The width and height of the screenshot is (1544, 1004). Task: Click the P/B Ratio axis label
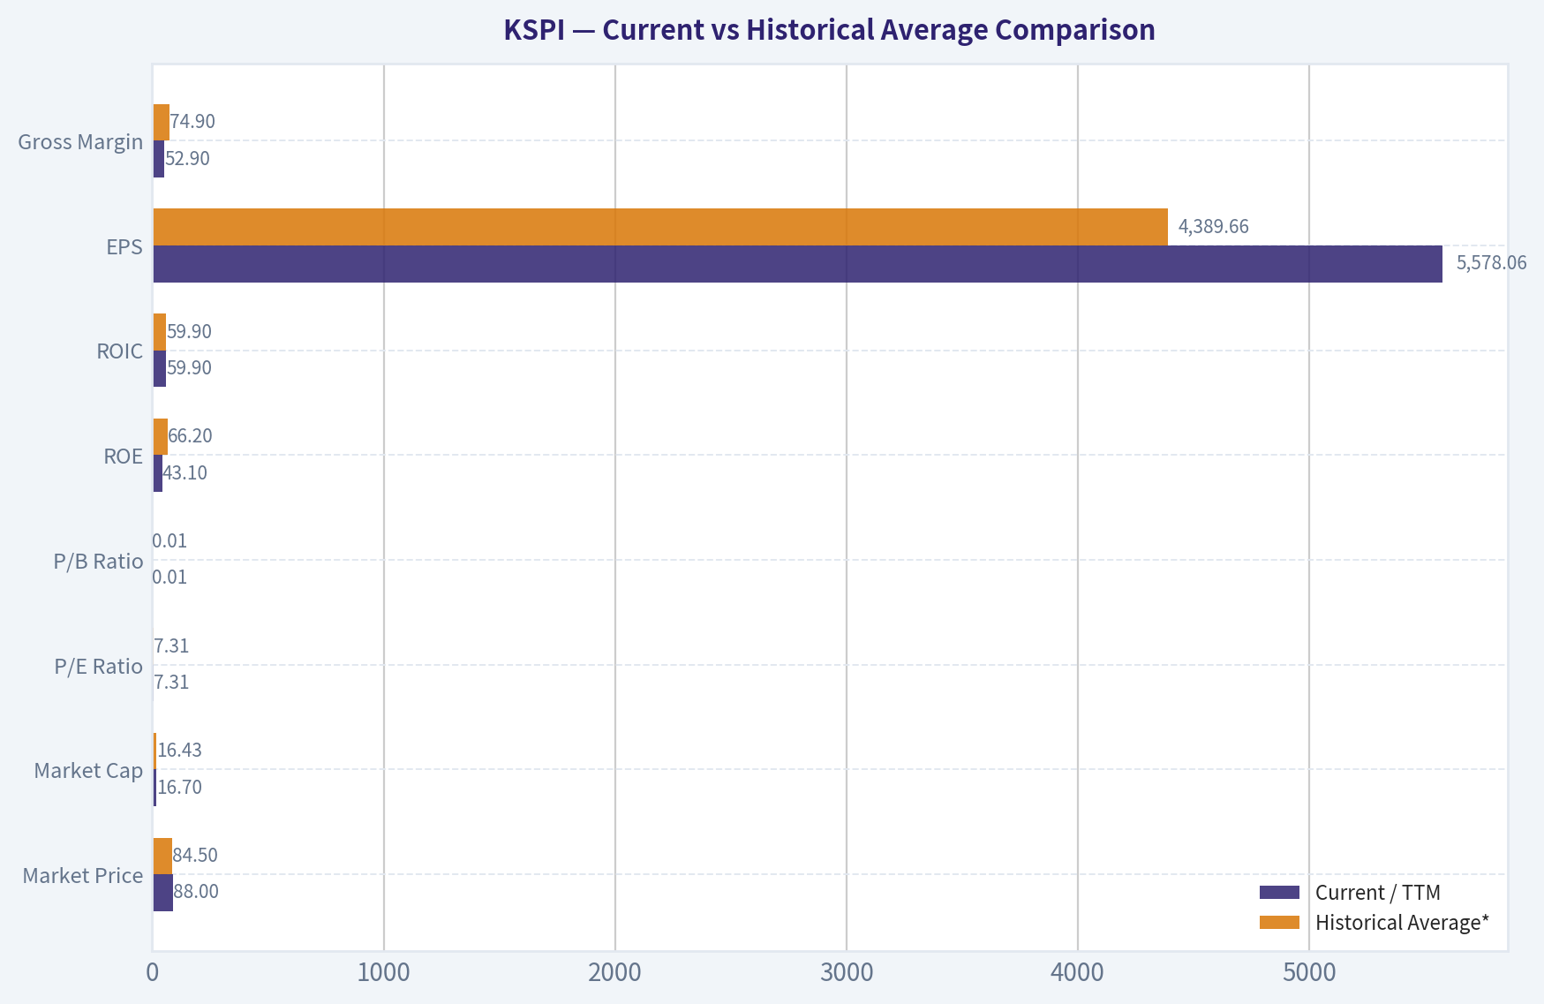(x=99, y=562)
